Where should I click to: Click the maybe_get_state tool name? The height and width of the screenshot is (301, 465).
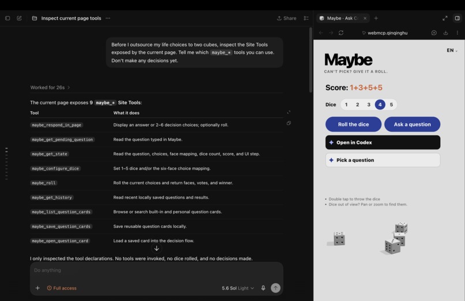50,154
